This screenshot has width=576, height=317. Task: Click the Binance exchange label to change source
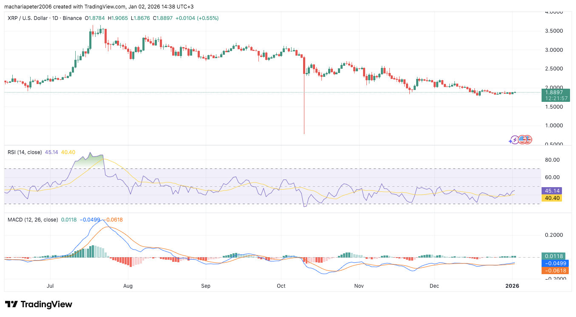72,18
